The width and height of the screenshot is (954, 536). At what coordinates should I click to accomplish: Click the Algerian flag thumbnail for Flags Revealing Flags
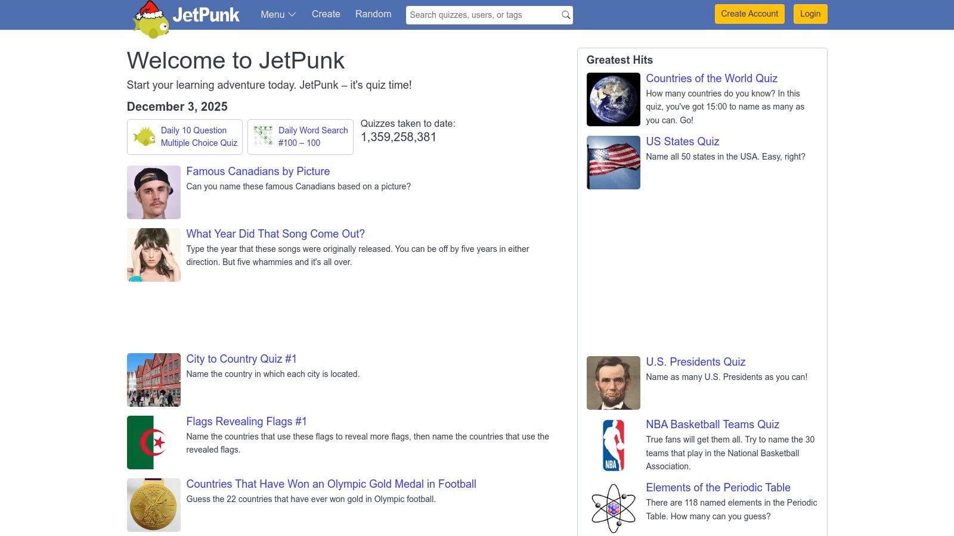153,442
